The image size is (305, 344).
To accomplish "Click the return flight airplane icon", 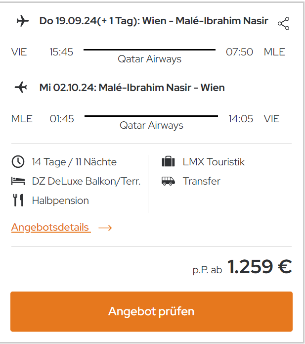I will pyautogui.click(x=21, y=87).
